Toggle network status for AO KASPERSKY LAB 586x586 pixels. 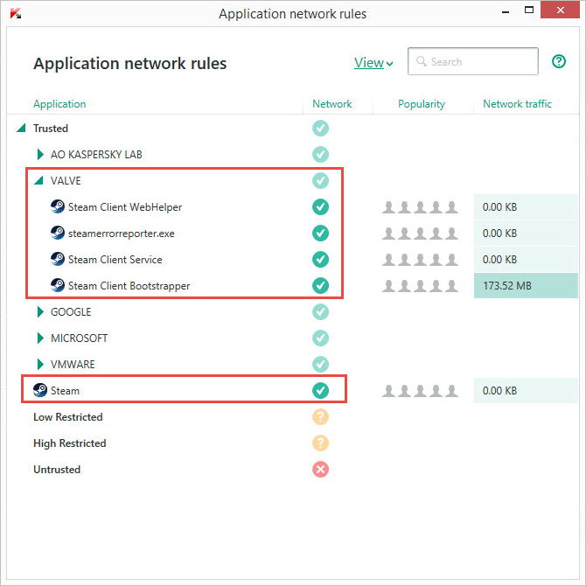click(320, 154)
